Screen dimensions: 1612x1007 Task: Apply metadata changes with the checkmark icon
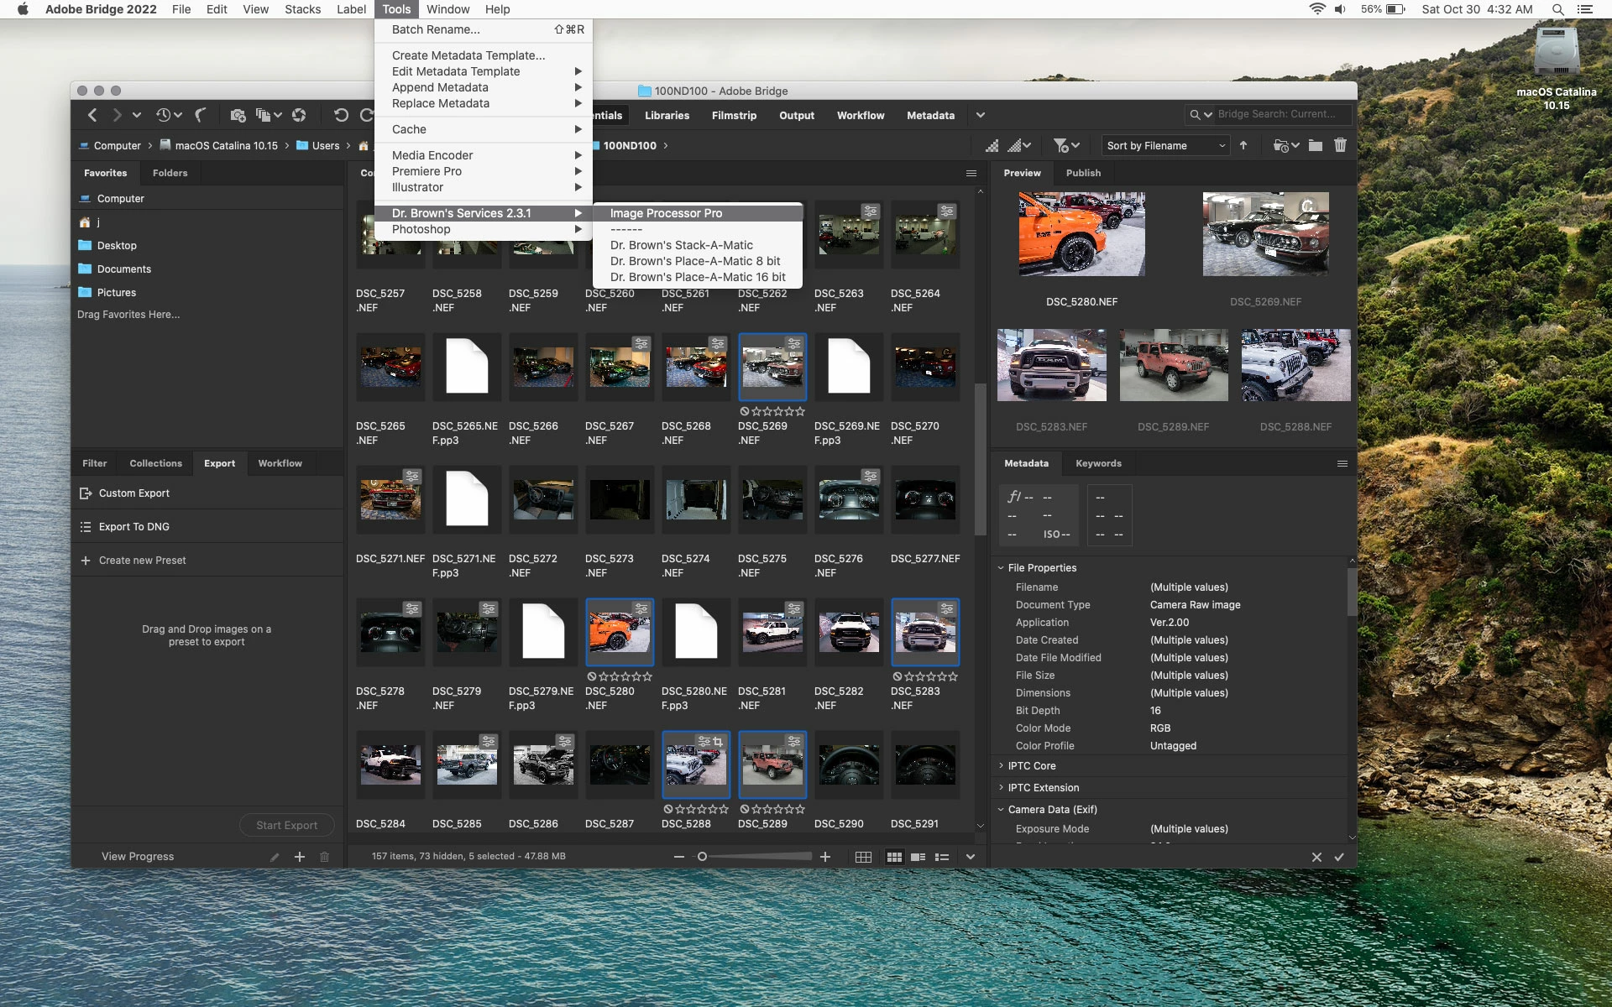pyautogui.click(x=1339, y=857)
